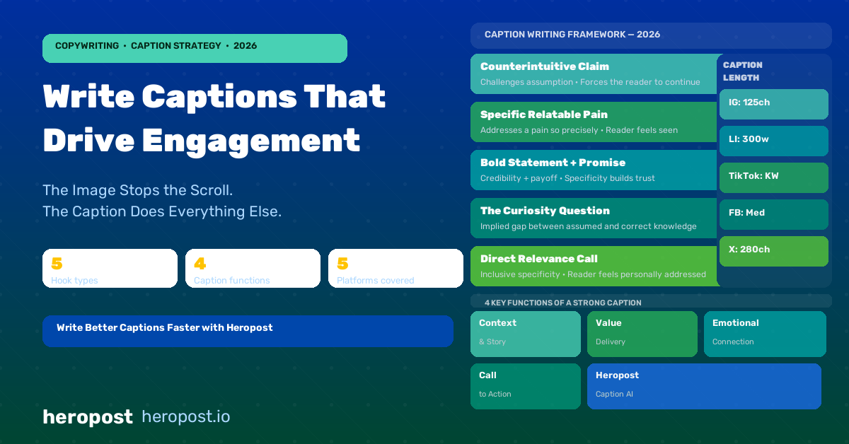Select the Specific Relatable Pain card
The width and height of the screenshot is (849, 444).
coord(593,122)
